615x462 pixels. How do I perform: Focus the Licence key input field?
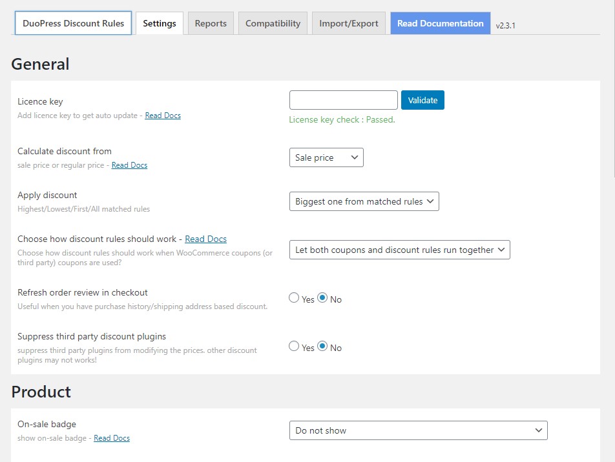344,100
